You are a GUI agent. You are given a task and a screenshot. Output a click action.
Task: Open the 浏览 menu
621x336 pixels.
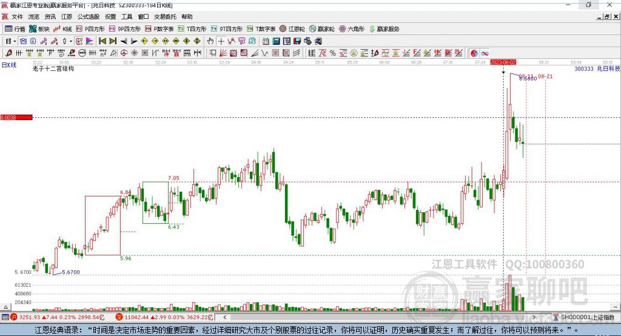click(x=34, y=16)
